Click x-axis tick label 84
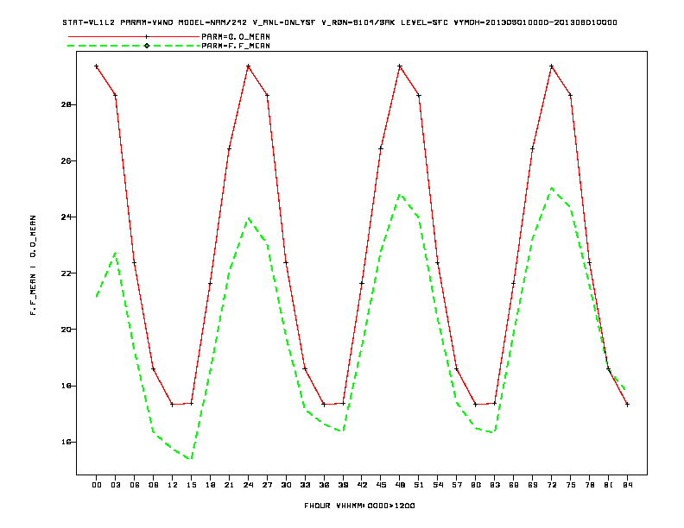The width and height of the screenshot is (684, 528). point(627,485)
